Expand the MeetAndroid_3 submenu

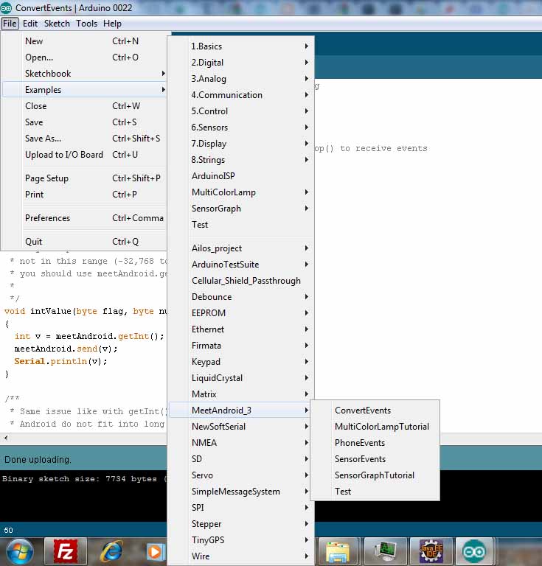(241, 410)
